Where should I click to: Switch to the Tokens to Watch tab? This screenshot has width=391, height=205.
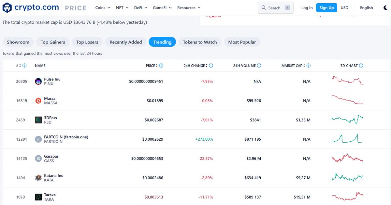[200, 42]
